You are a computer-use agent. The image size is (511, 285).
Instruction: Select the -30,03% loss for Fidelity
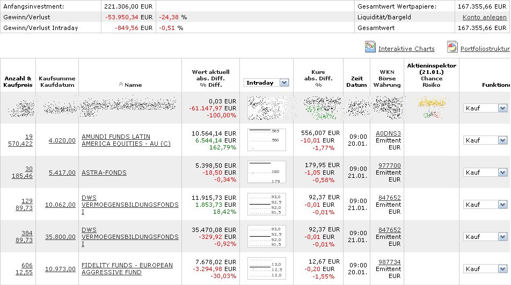(x=223, y=276)
